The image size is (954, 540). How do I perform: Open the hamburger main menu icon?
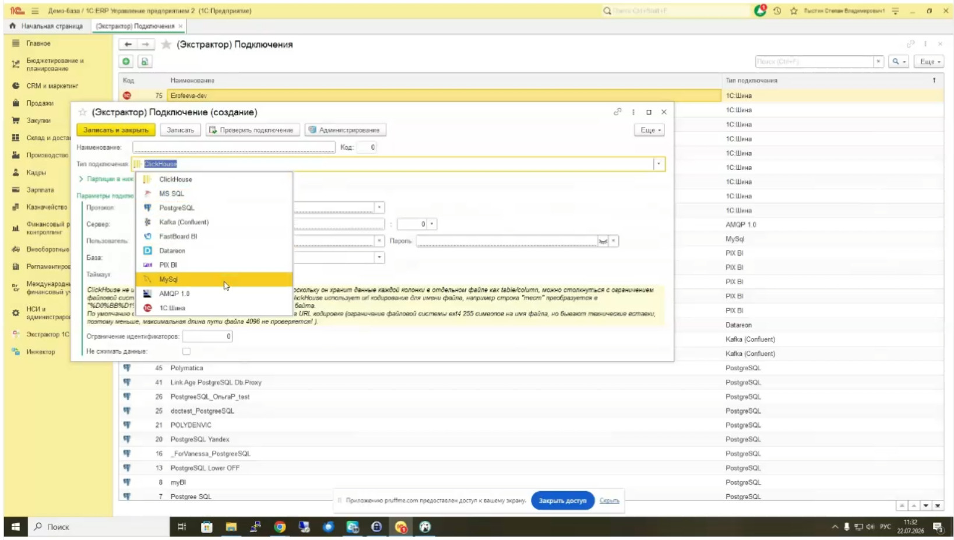(35, 10)
